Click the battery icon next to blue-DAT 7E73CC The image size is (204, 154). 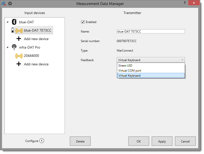pos(13,31)
